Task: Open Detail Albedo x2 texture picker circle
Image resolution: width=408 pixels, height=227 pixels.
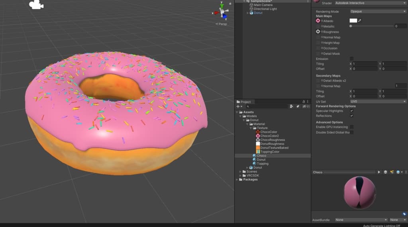Action: pyautogui.click(x=322, y=81)
